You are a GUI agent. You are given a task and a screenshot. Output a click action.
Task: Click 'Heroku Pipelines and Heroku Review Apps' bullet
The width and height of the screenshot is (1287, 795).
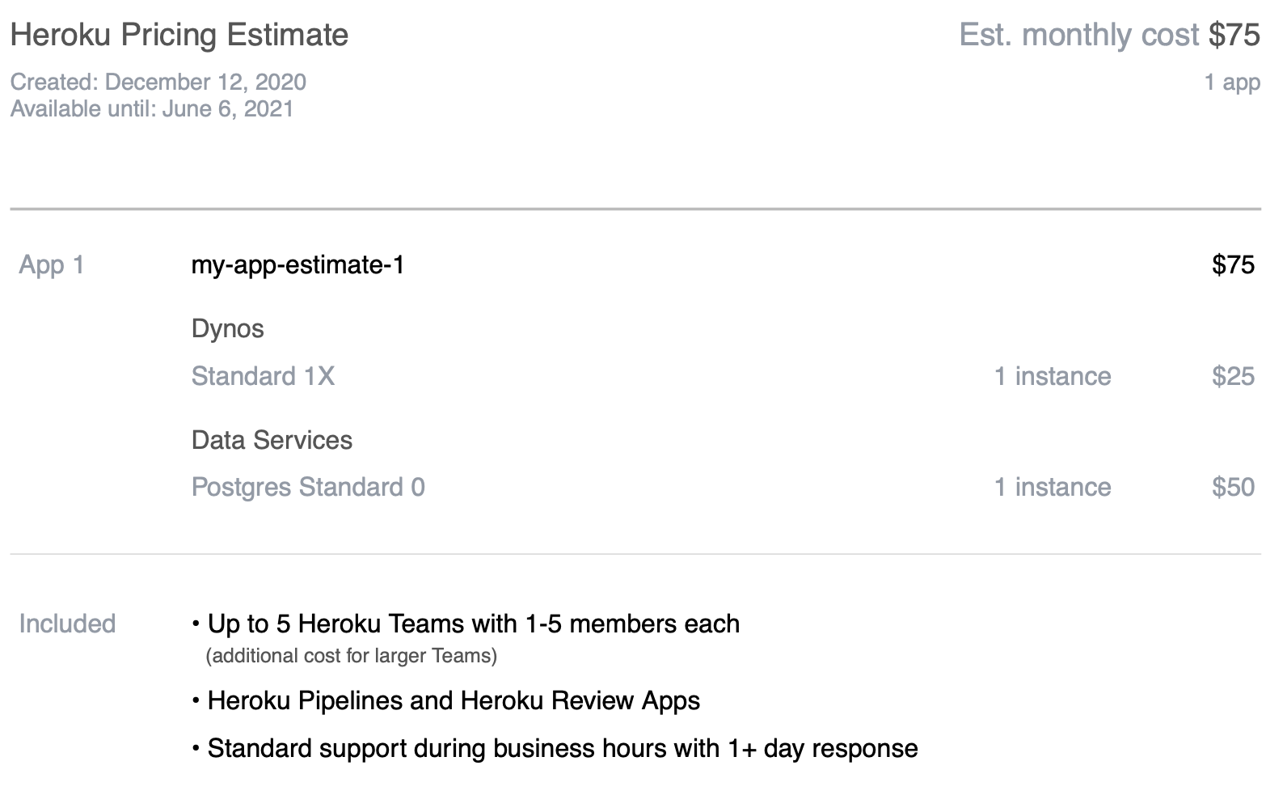[446, 700]
